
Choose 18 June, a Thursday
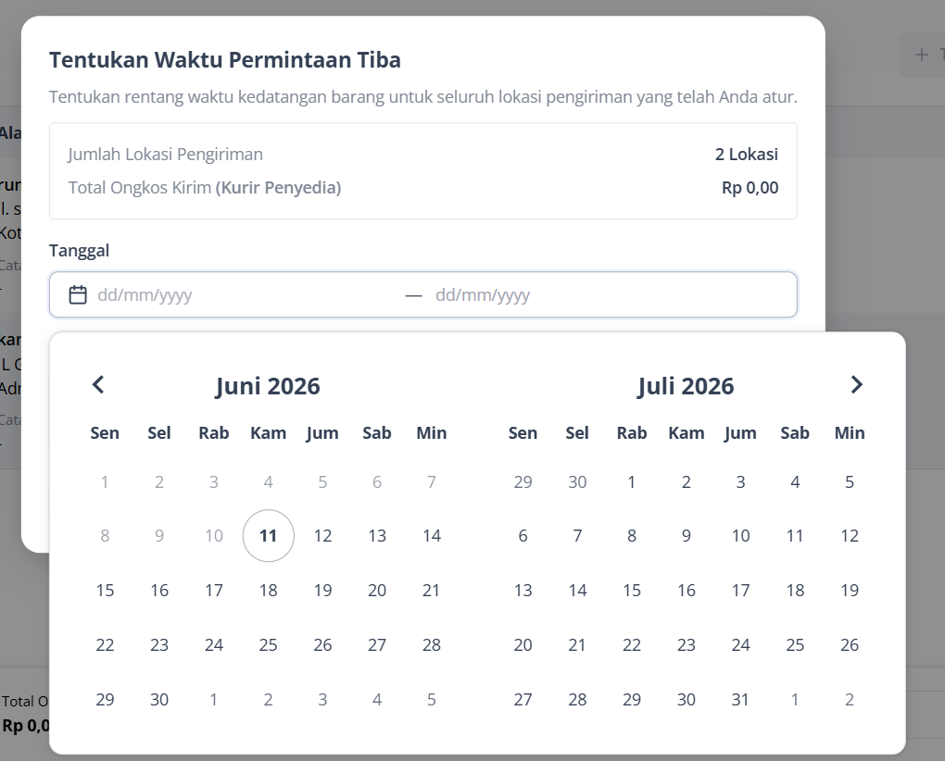(268, 590)
